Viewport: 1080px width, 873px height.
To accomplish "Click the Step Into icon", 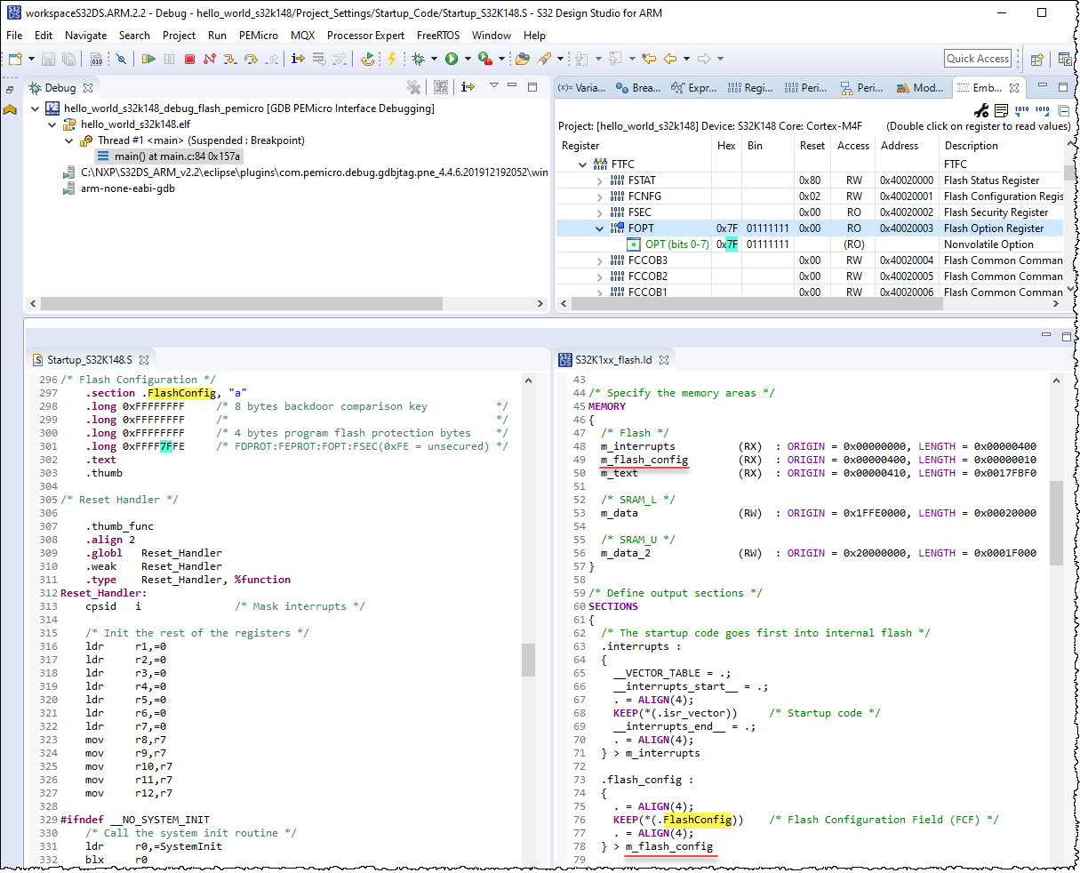I will [230, 60].
